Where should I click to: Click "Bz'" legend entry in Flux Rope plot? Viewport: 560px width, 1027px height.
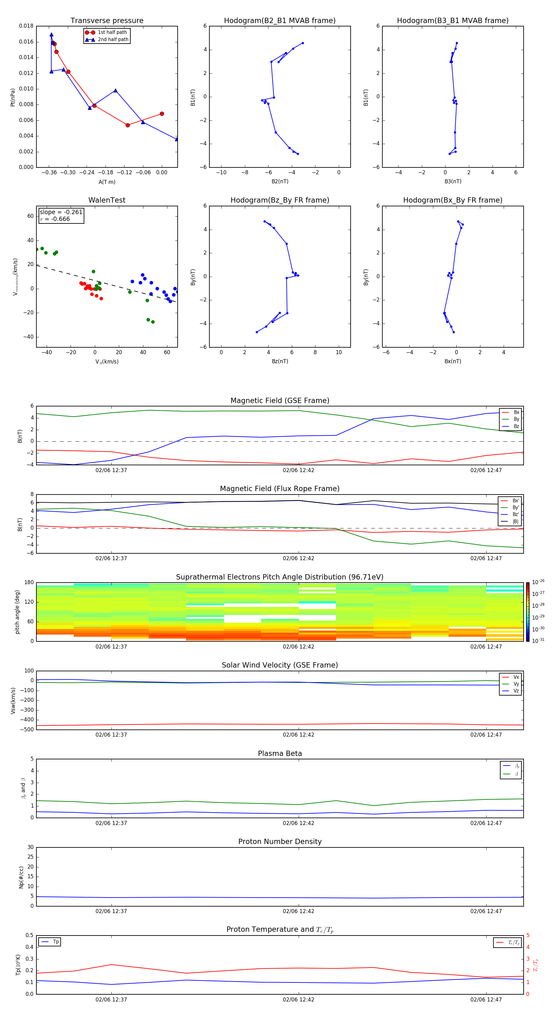click(510, 515)
